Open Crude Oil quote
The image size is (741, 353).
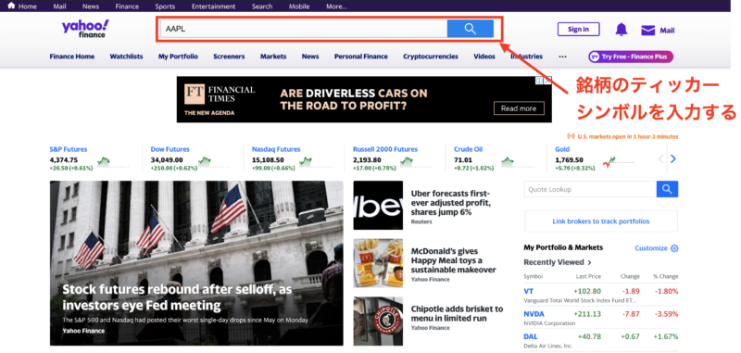(469, 149)
